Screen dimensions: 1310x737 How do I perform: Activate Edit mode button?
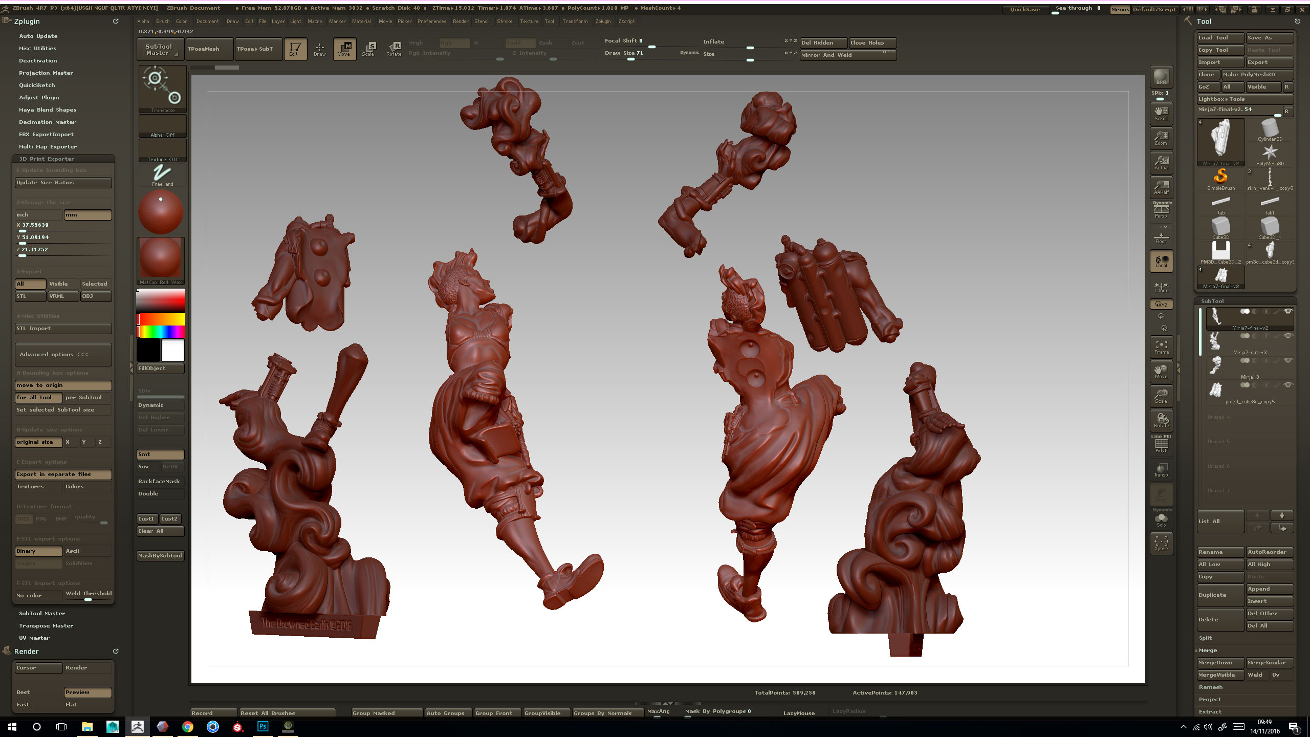295,49
